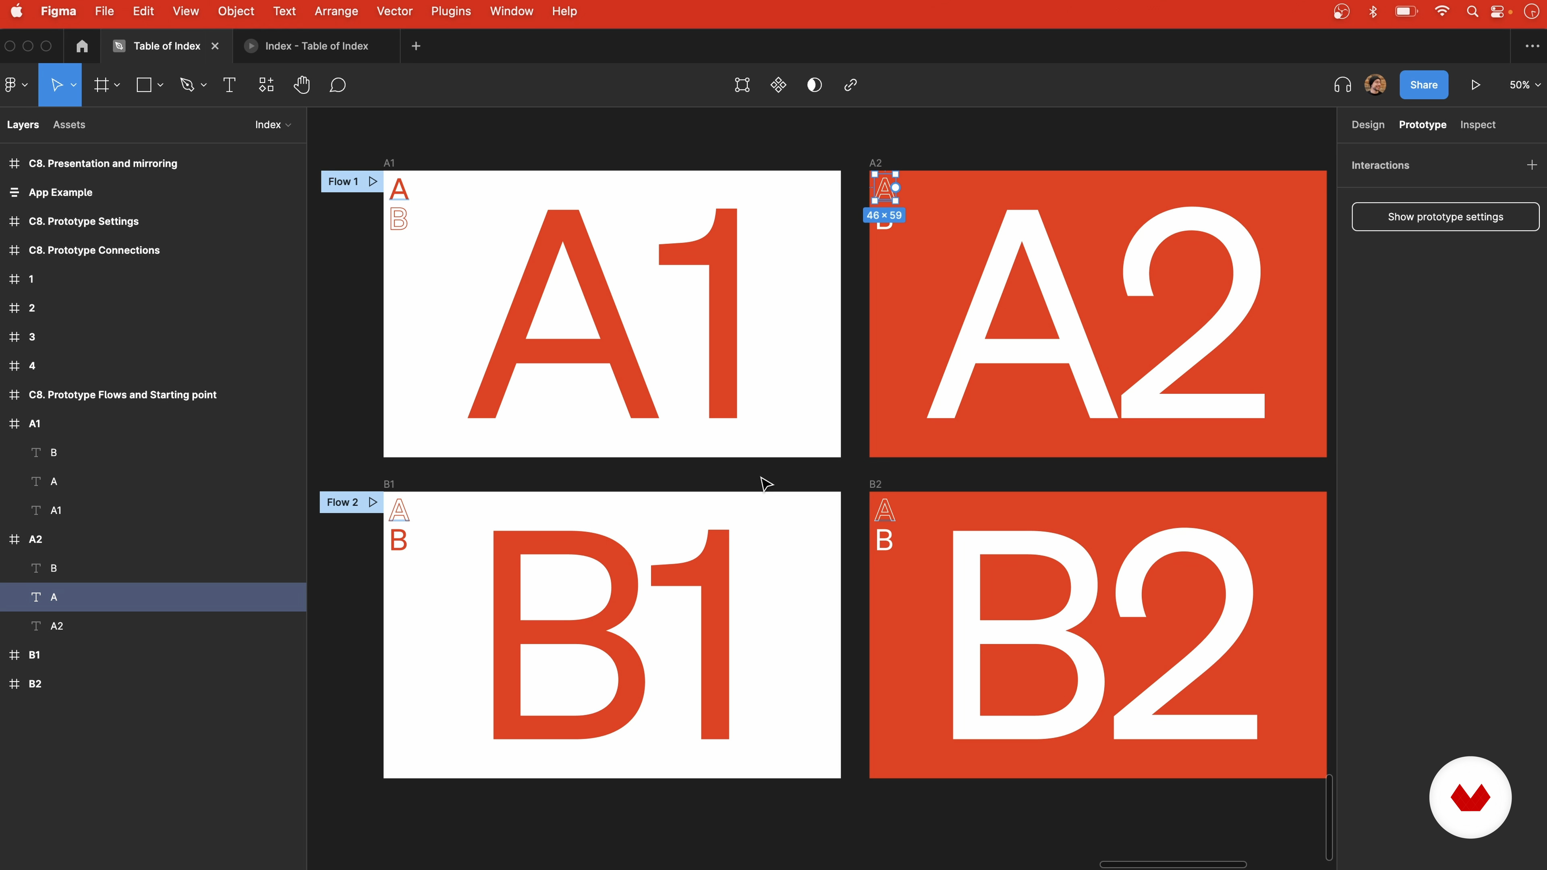Screen dimensions: 1547x870
Task: Click the horizontal canvas scrollbar
Action: (x=1173, y=864)
